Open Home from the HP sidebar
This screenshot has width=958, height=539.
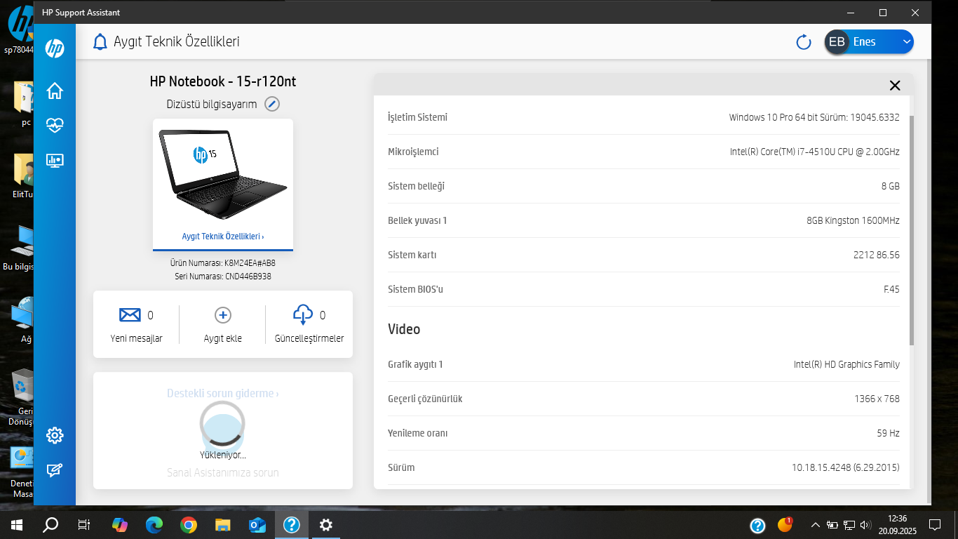(54, 91)
